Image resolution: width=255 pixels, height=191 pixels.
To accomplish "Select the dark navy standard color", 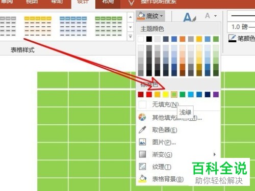I will [208, 94].
